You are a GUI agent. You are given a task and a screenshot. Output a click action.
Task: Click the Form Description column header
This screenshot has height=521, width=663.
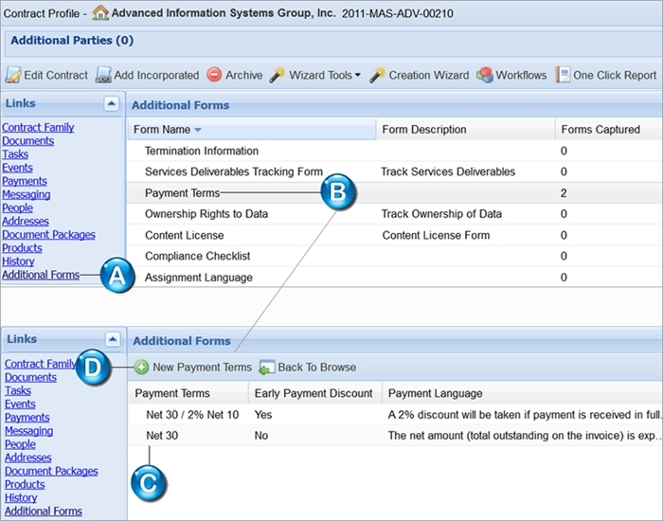point(466,130)
